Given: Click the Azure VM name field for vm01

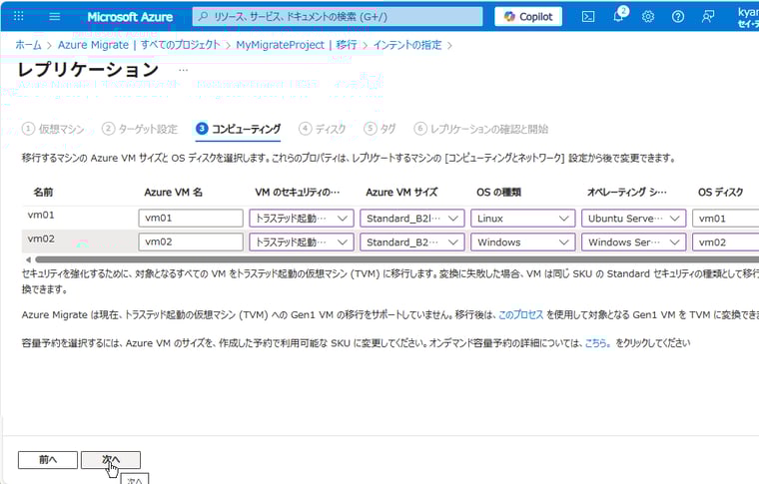Looking at the screenshot, I should point(191,219).
